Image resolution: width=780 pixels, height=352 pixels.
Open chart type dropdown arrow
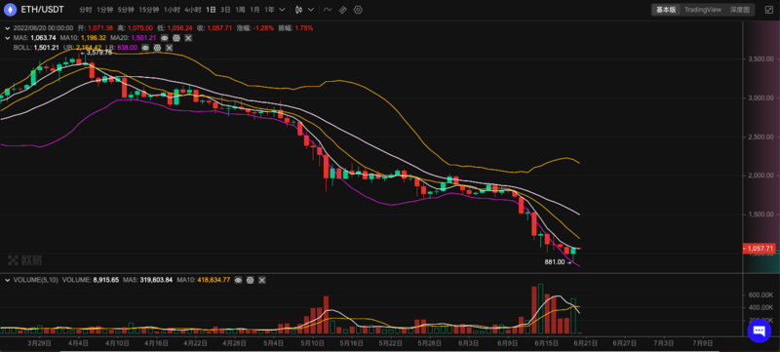pyautogui.click(x=311, y=10)
